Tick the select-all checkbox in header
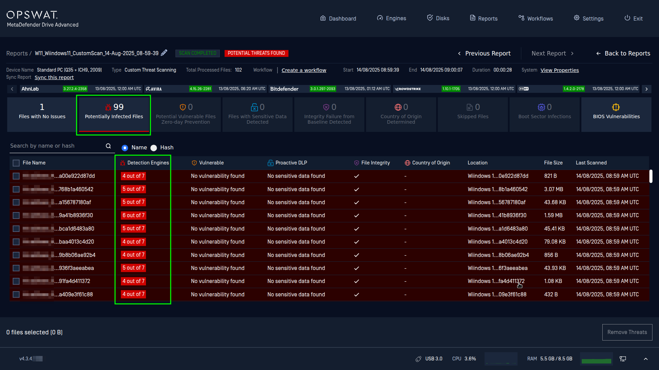This screenshot has height=370, width=659. point(16,163)
